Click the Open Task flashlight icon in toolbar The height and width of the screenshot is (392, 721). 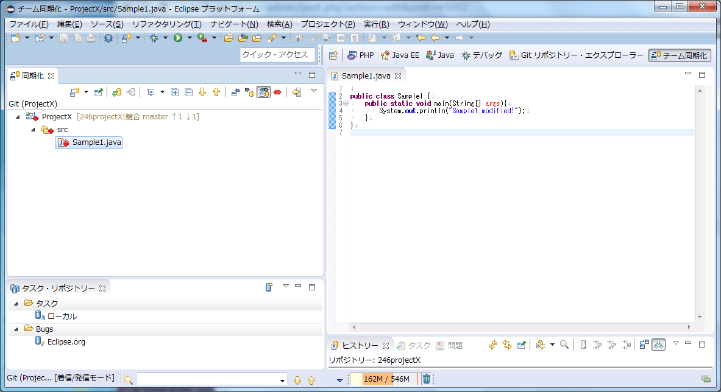click(272, 38)
